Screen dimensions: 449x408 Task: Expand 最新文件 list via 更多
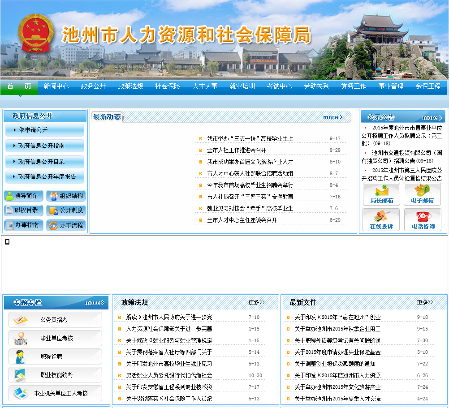coord(425,302)
